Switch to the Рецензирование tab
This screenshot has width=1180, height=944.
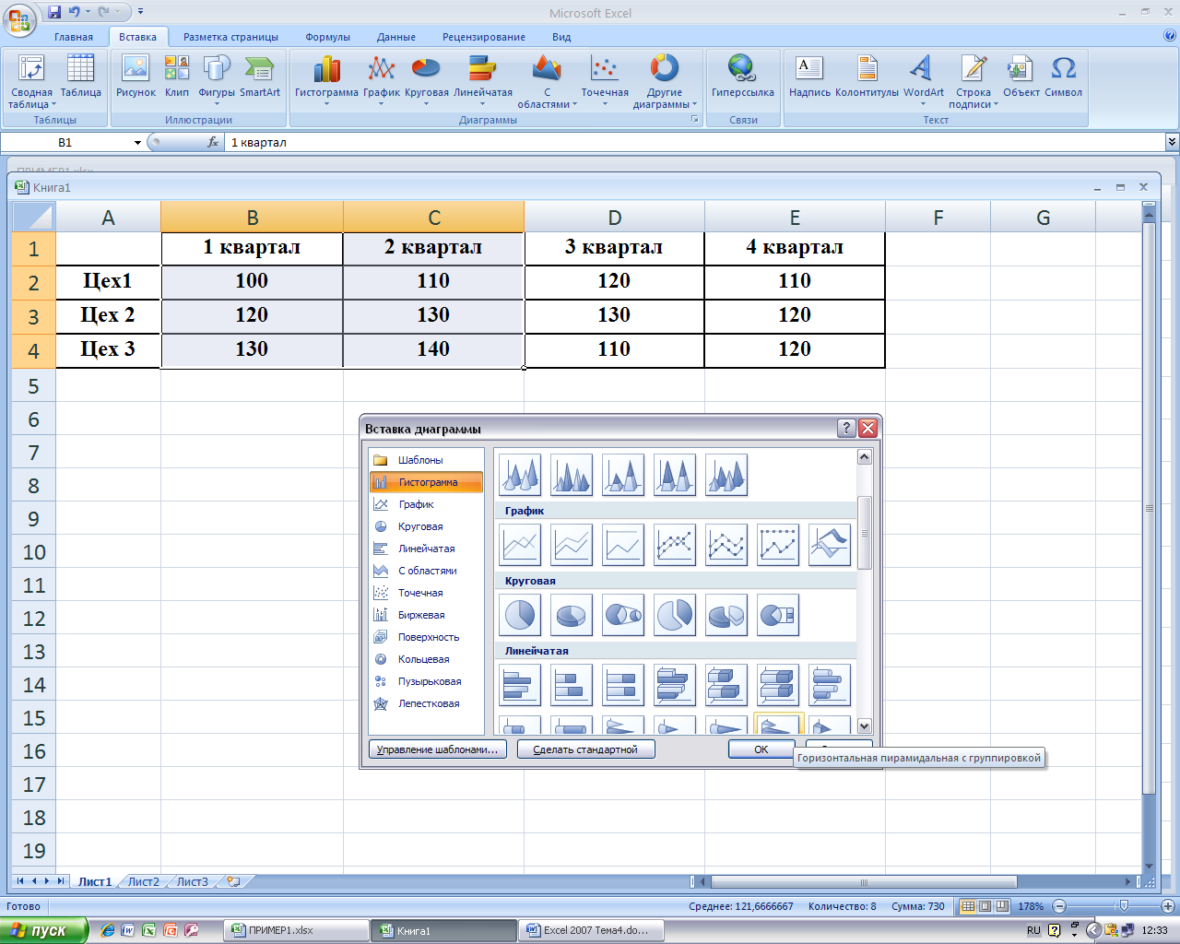[484, 37]
